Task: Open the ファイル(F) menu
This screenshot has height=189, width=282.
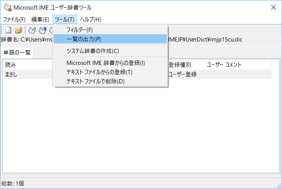Action: point(14,19)
